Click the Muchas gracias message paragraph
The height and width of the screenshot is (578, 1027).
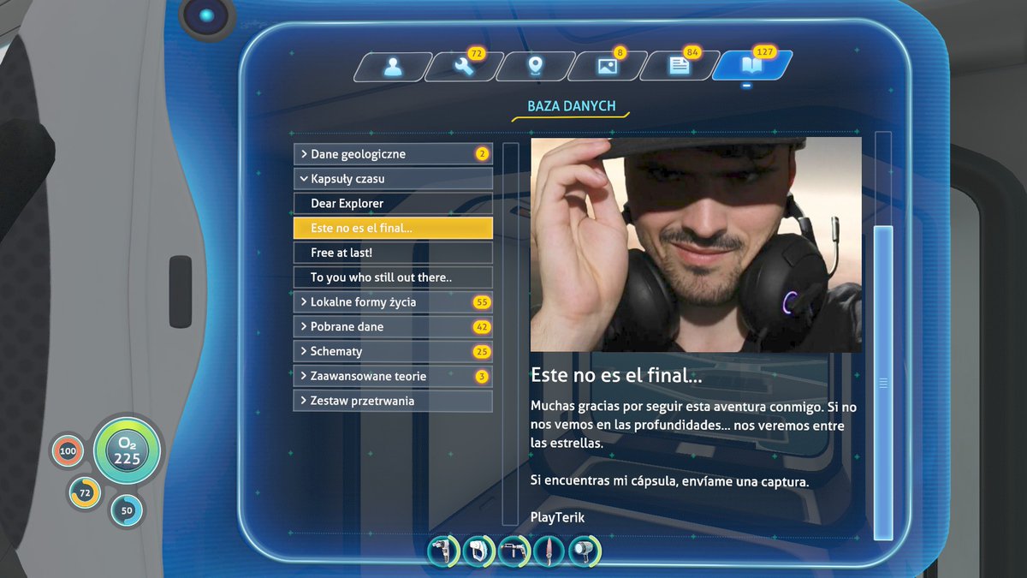[x=694, y=425]
